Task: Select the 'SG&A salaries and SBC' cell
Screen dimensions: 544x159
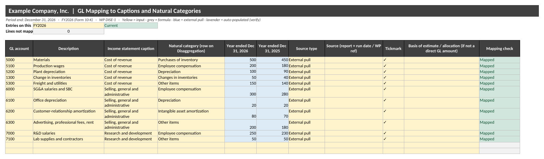Action: 68,92
